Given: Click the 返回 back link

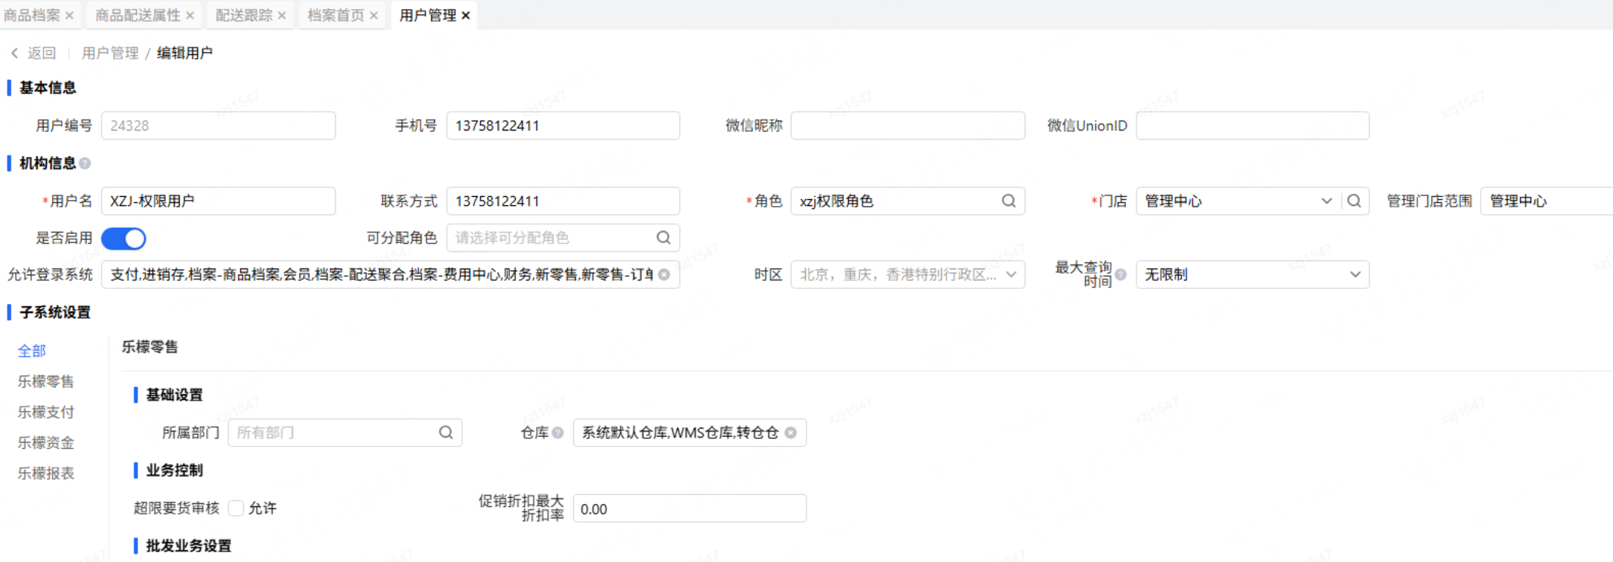Looking at the screenshot, I should 34,53.
